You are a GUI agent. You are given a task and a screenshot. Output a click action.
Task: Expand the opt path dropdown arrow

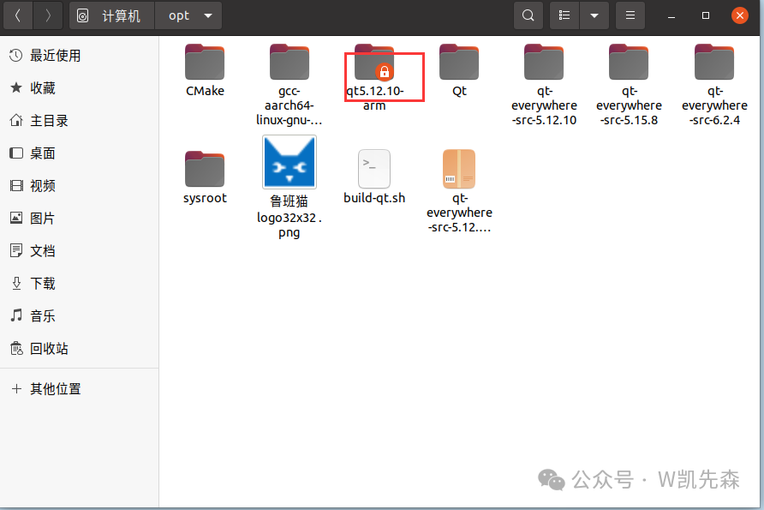point(208,15)
